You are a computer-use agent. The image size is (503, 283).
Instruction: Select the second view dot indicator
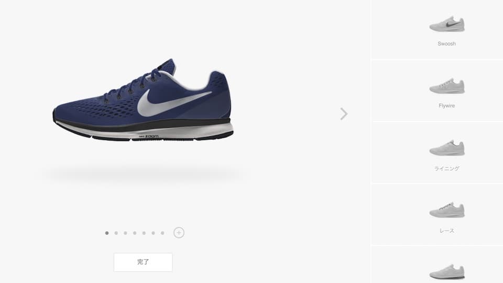click(x=116, y=233)
